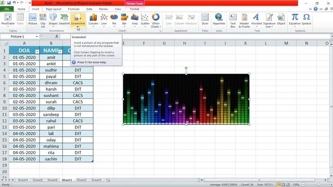Open the NAME column filter dropdown
Viewport: 333px width, 187px height.
60,51
